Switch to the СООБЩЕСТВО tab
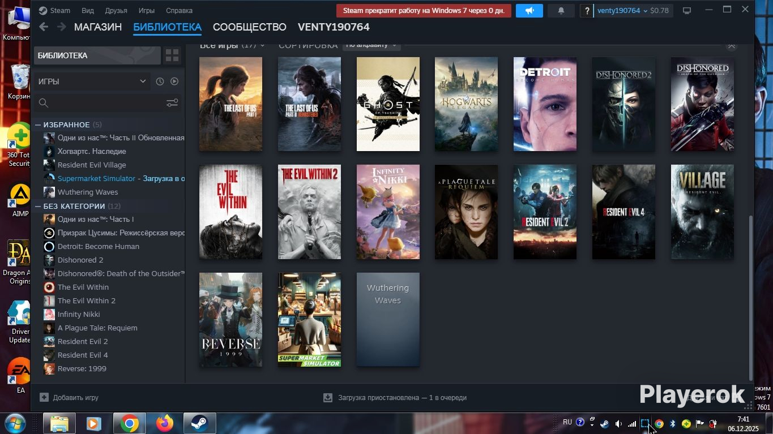This screenshot has height=434, width=773. (x=250, y=27)
